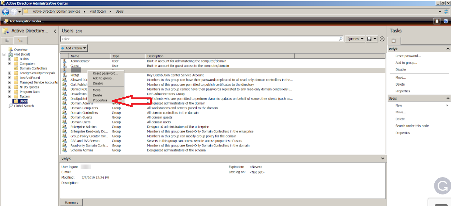Click the Administrator user icon
The width and height of the screenshot is (451, 206).
tap(65, 61)
